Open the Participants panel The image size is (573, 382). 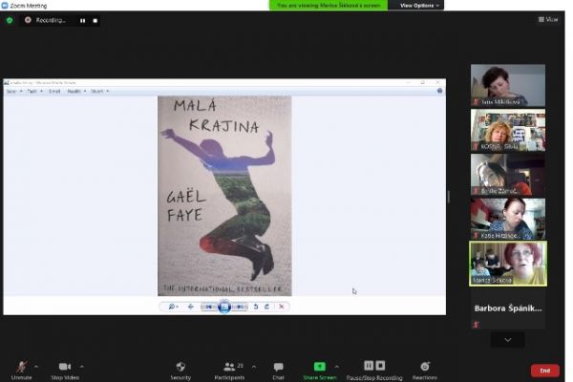[229, 367]
